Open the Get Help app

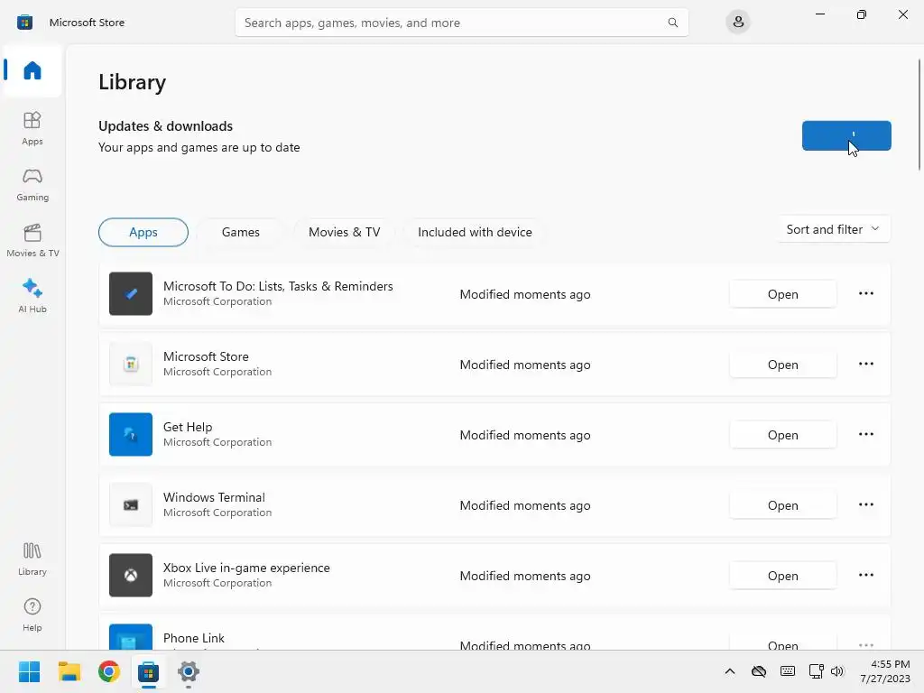pyautogui.click(x=782, y=435)
